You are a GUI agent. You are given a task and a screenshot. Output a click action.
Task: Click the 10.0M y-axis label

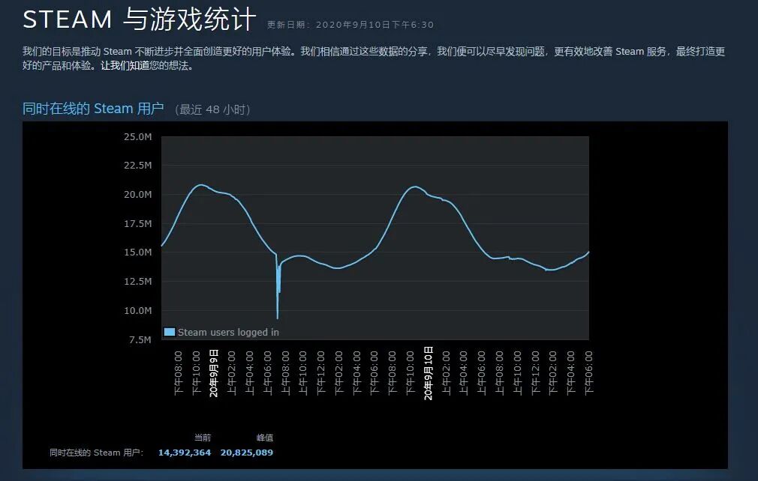click(138, 311)
